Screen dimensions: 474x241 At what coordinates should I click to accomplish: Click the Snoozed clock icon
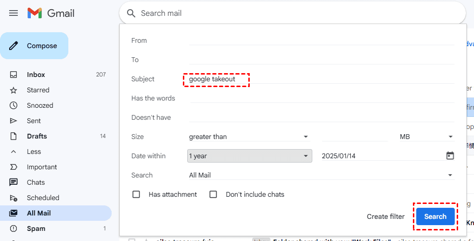[13, 105]
